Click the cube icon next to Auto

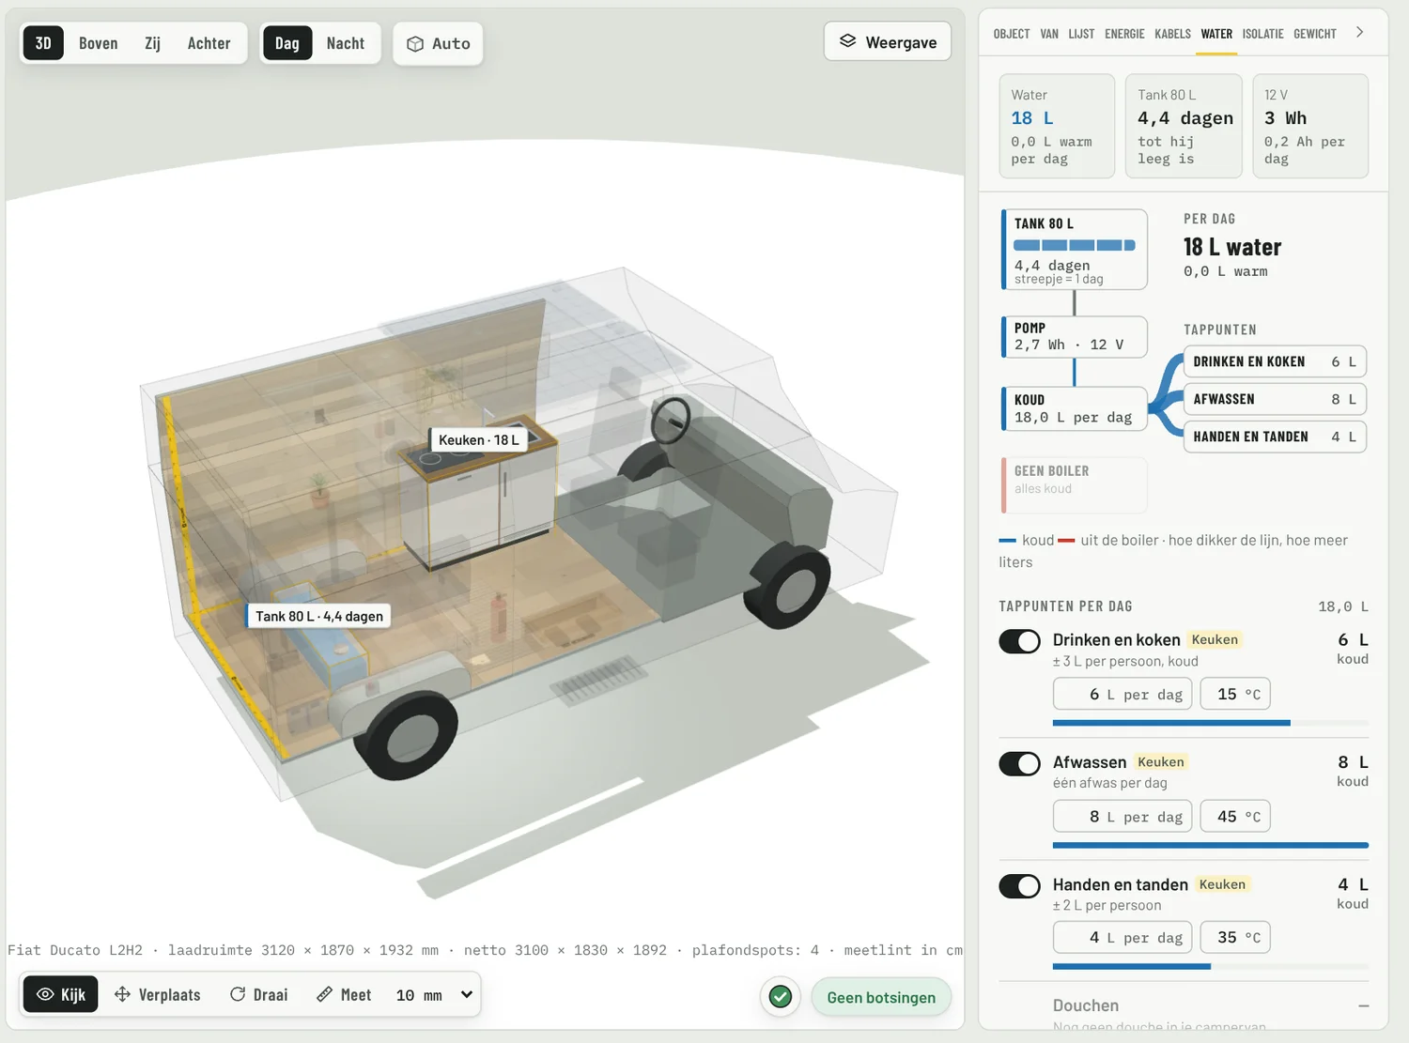coord(415,43)
